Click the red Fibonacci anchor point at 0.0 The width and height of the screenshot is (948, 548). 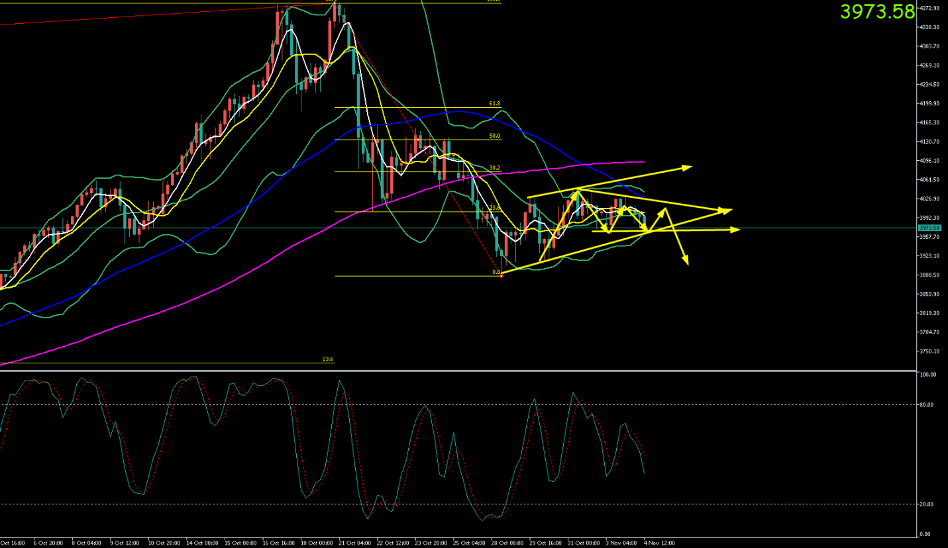pyautogui.click(x=501, y=276)
